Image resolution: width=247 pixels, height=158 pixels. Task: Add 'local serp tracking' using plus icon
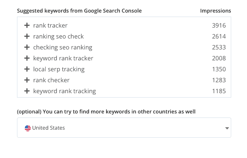(27, 69)
